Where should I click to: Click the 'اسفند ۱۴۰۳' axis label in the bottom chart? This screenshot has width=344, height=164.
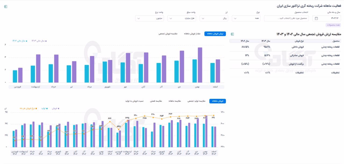coord(213,153)
